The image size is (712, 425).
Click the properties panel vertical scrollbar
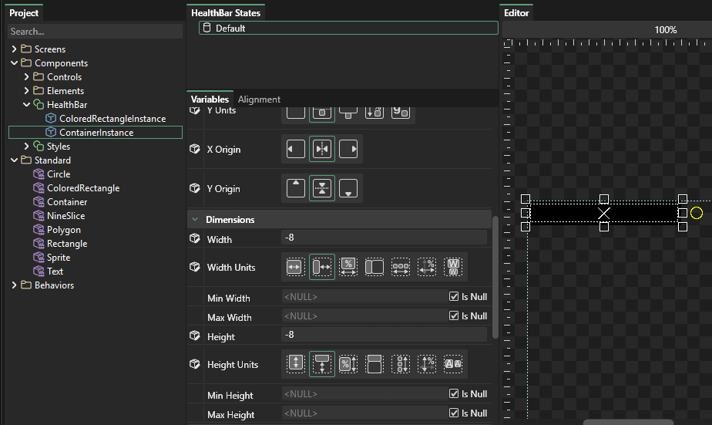point(495,278)
